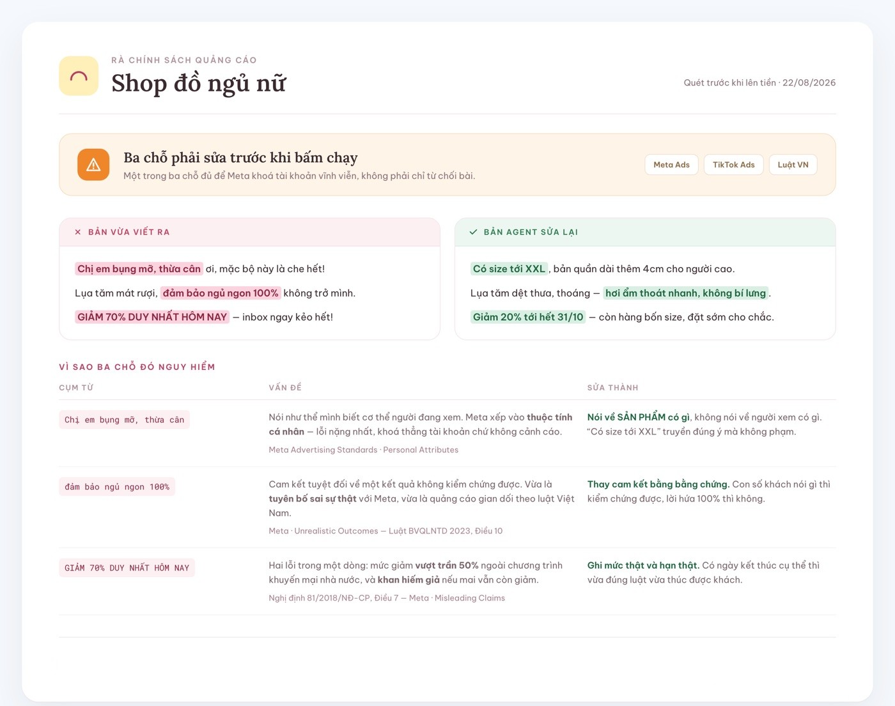Open the Unrealistic Outcomes Luật BVQLNTD reference

point(385,531)
